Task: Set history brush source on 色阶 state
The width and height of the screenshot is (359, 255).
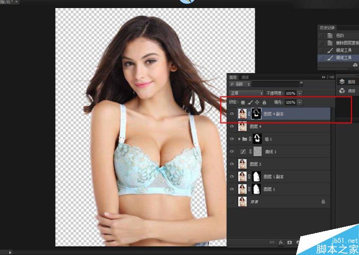Action: tap(321, 36)
